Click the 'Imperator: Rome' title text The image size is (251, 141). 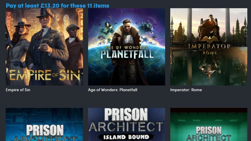point(186,90)
